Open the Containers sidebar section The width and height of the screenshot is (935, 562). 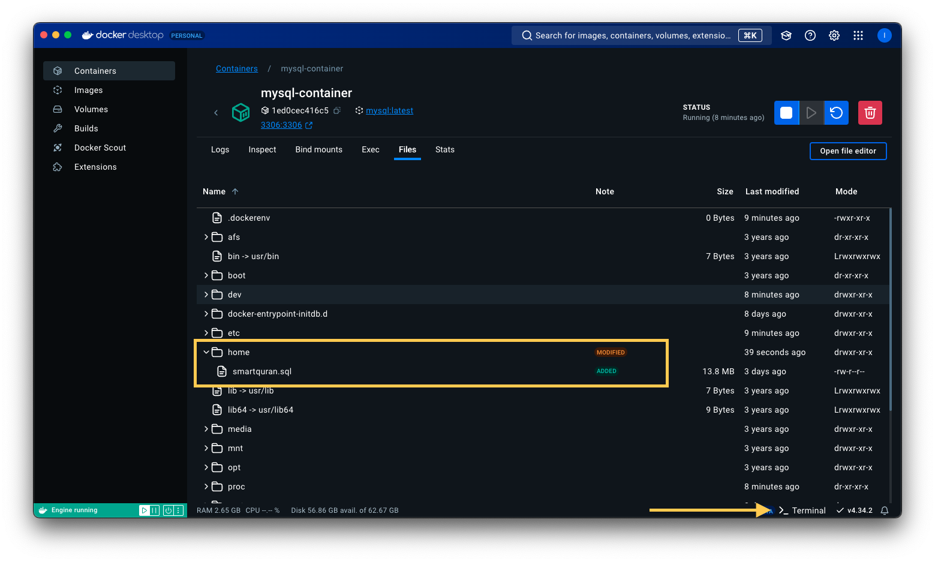click(x=109, y=71)
